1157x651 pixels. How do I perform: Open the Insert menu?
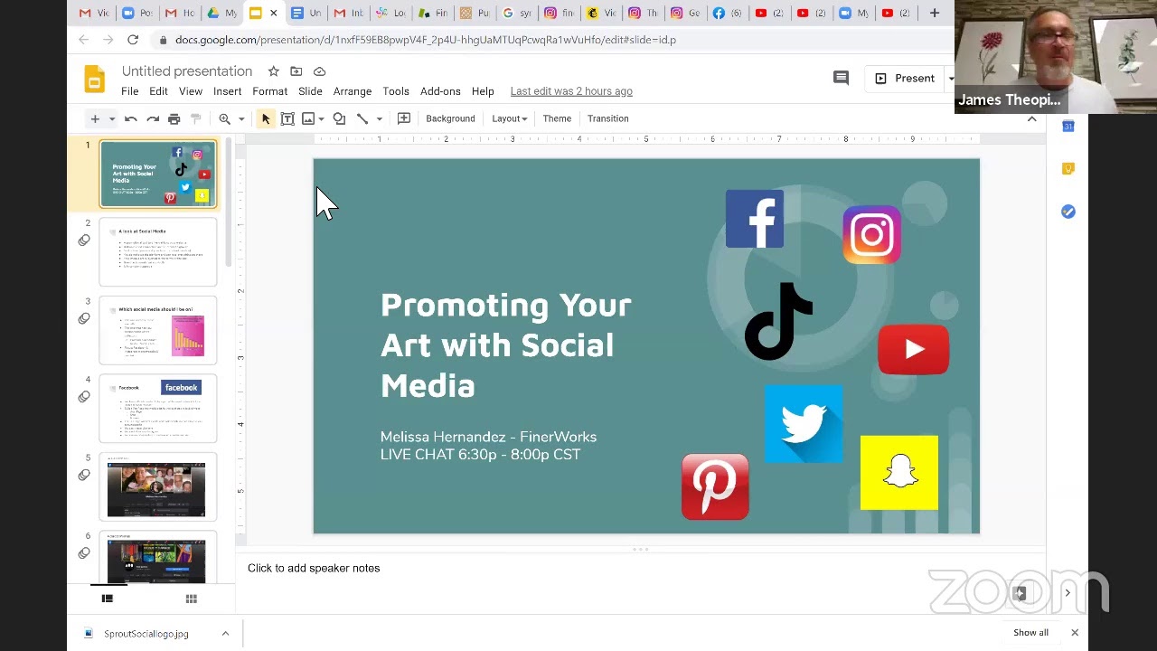point(228,91)
